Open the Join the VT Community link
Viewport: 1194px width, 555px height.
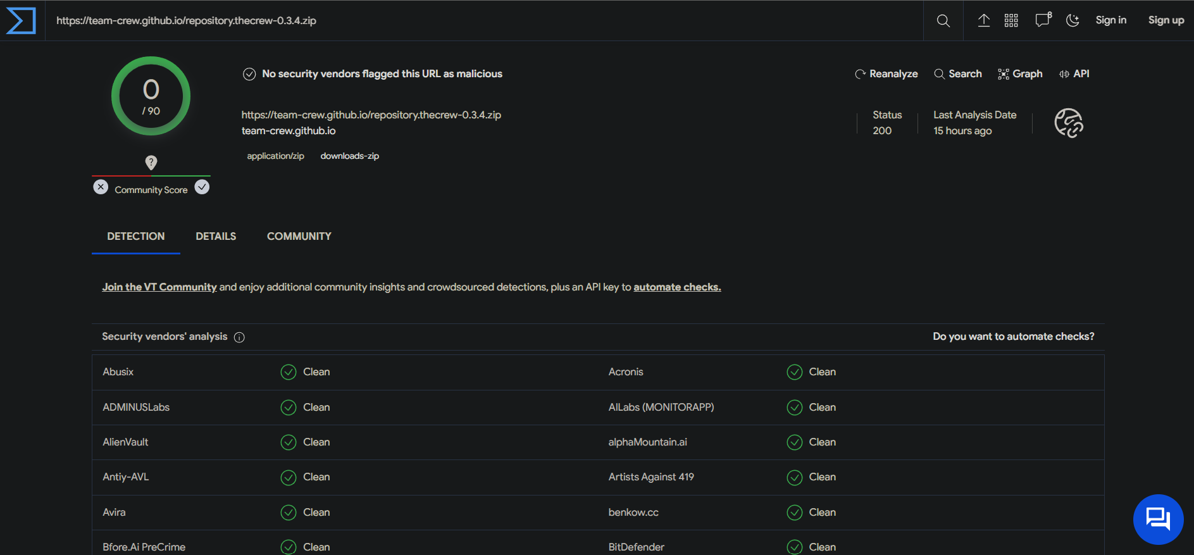(x=159, y=287)
